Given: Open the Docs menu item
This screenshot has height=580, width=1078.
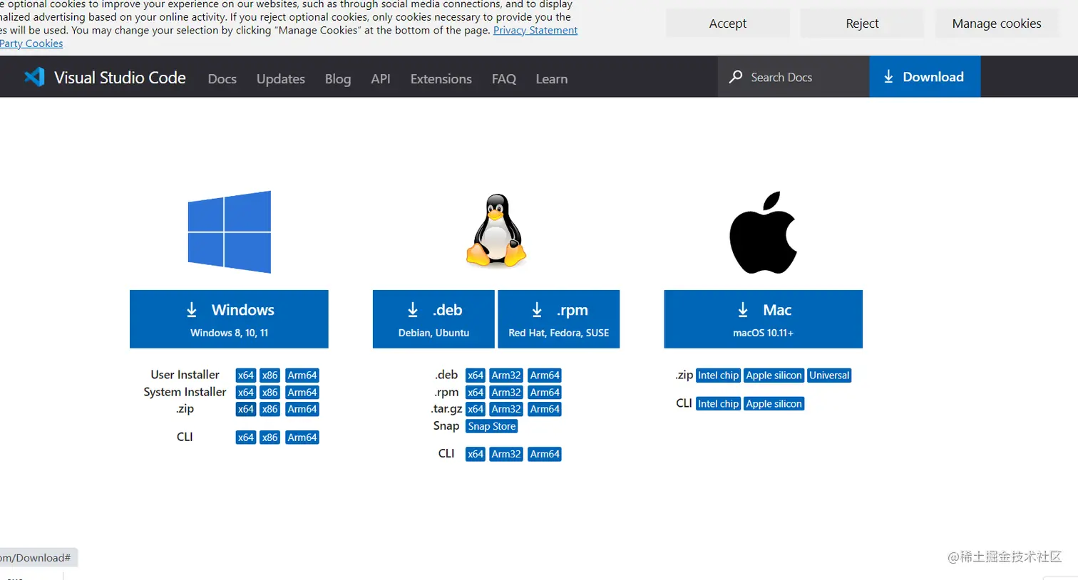Looking at the screenshot, I should 222,78.
